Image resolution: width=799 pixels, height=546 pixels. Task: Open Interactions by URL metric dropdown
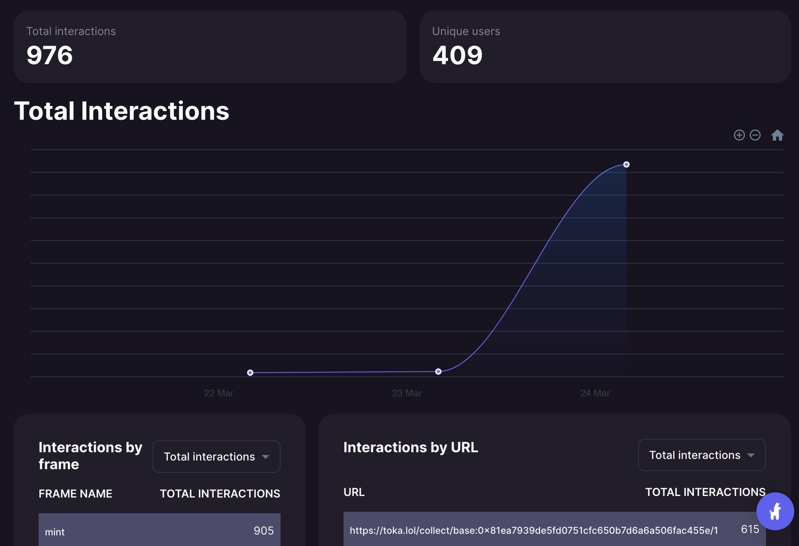(x=702, y=455)
